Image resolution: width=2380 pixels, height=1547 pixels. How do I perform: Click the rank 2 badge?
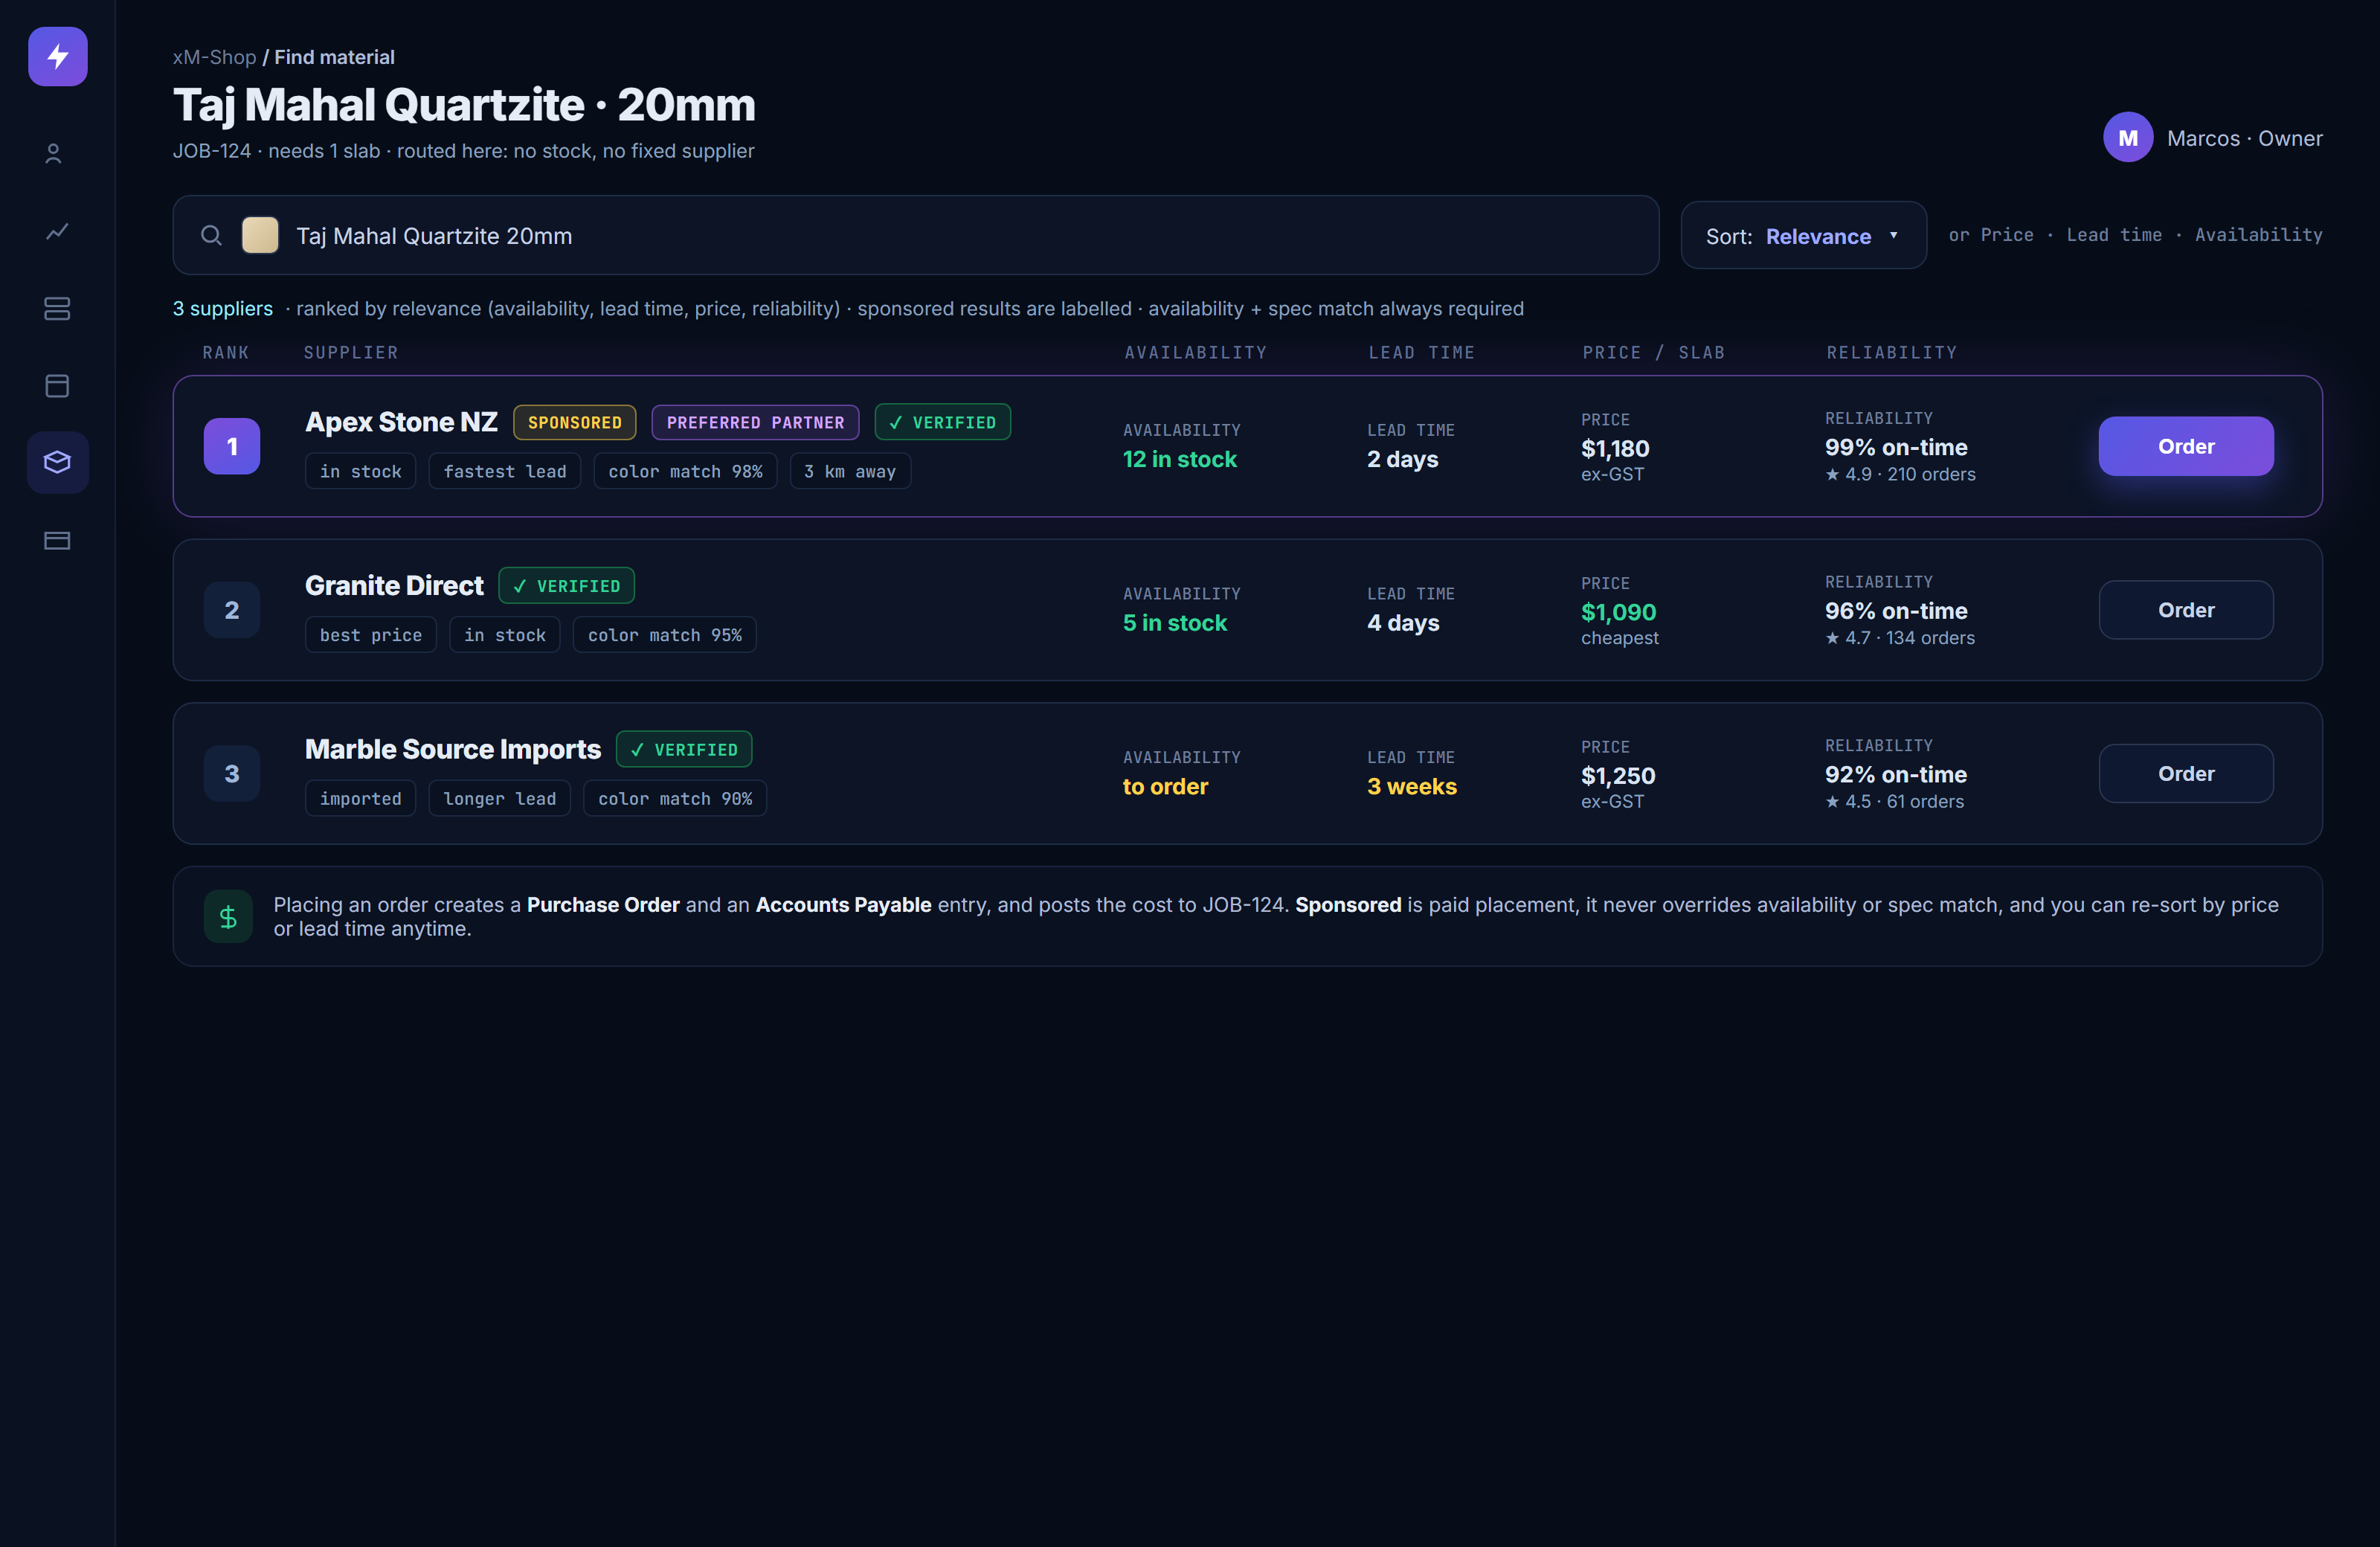(232, 610)
